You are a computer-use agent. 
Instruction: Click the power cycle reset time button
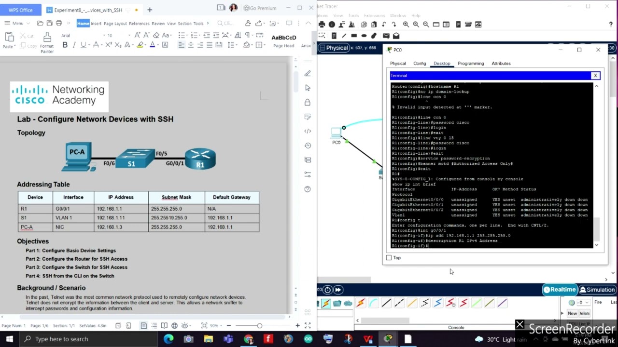[x=328, y=290]
